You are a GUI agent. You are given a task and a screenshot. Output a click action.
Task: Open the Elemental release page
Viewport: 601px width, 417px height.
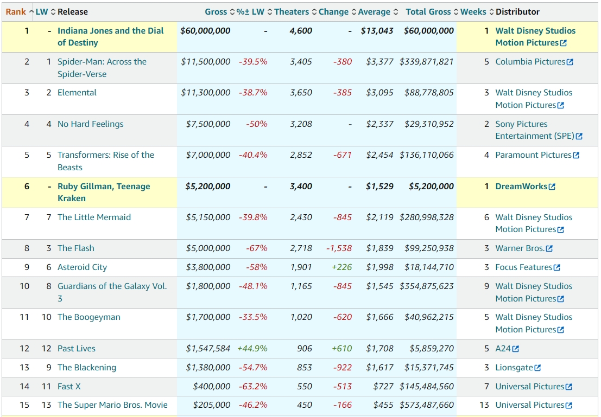[77, 93]
